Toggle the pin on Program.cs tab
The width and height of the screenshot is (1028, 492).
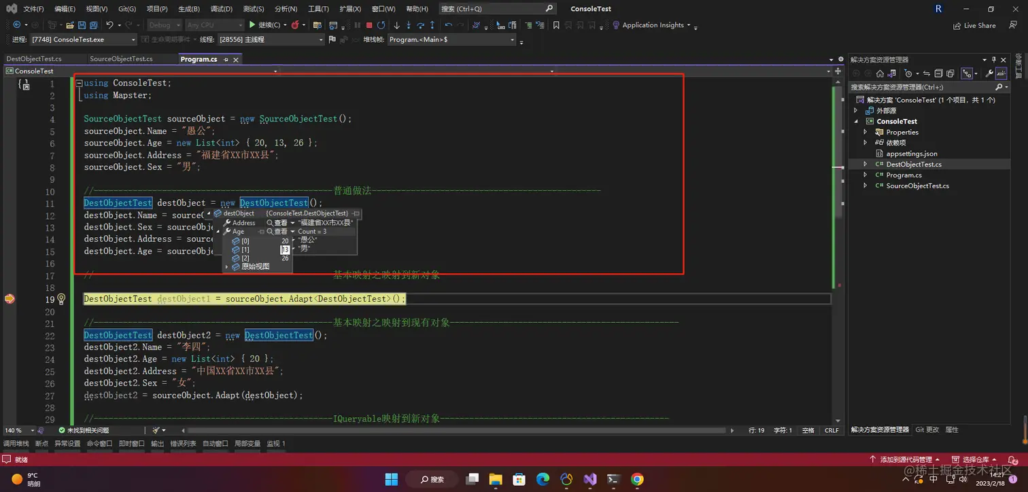point(226,59)
